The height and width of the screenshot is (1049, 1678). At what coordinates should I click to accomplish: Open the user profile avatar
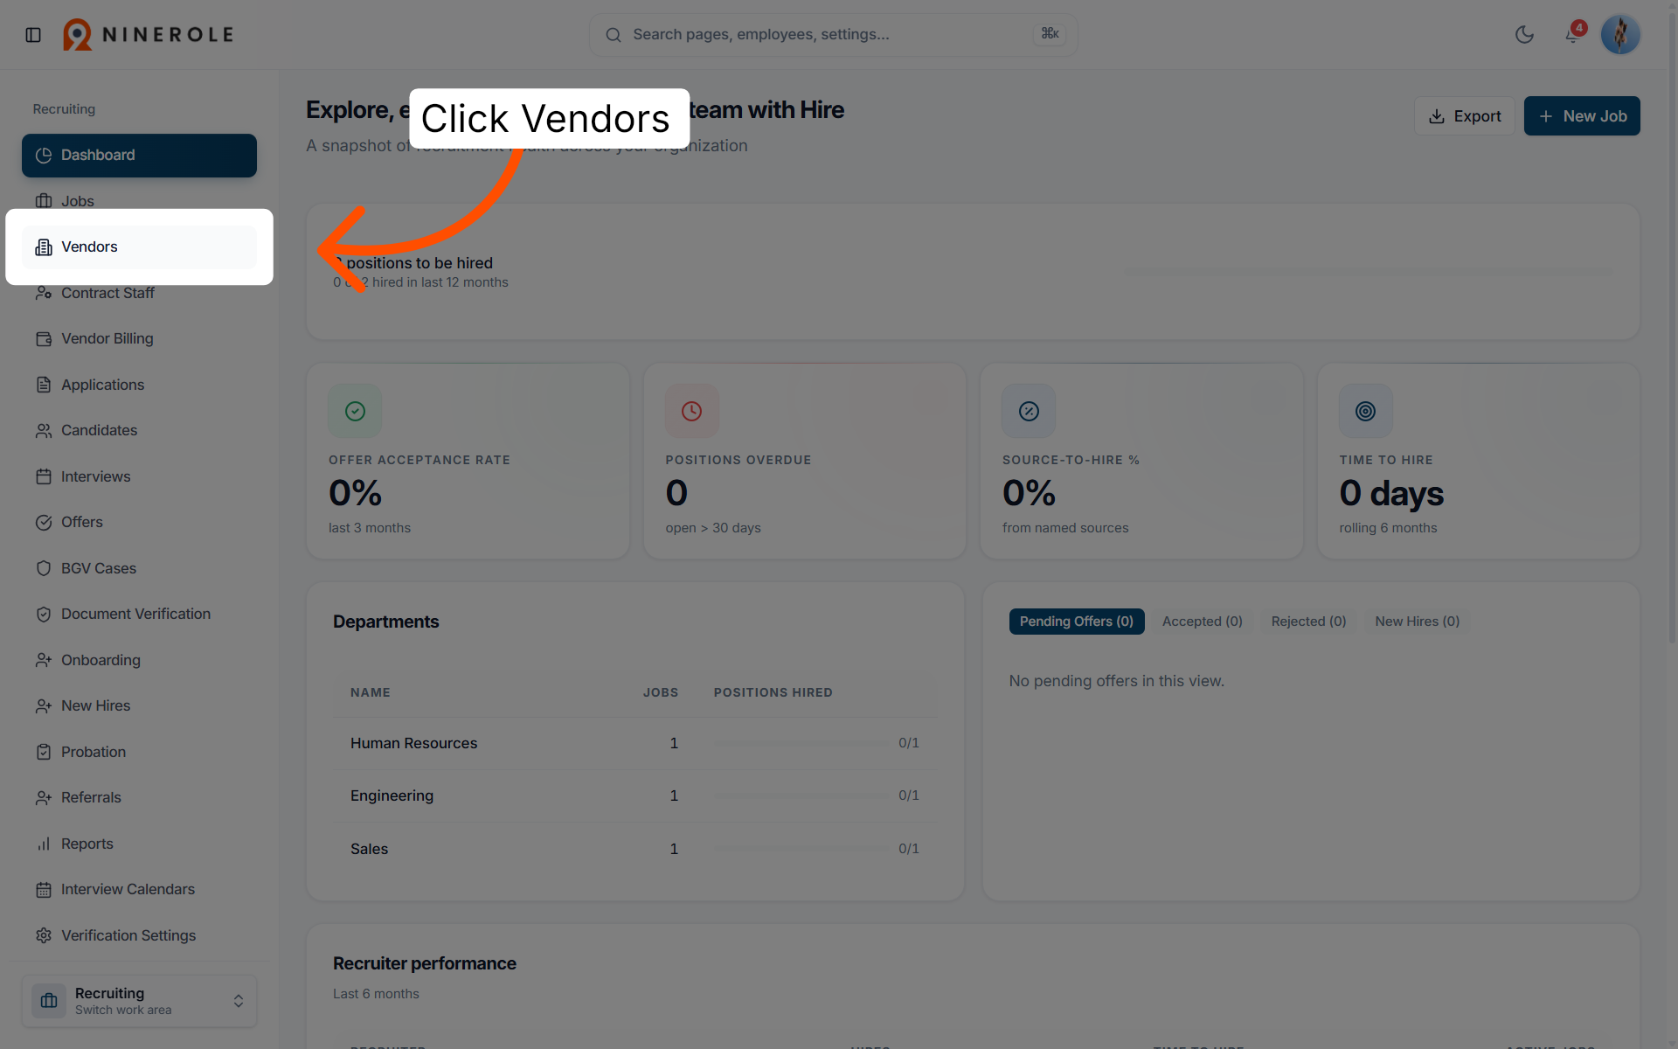(x=1620, y=35)
